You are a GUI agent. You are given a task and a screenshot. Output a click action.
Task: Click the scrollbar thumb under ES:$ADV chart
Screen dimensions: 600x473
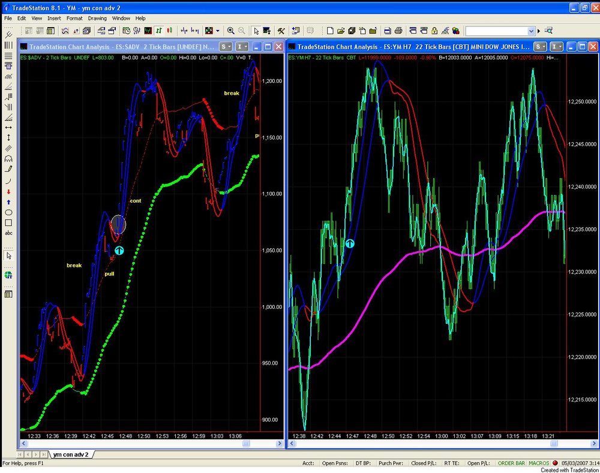coord(246,444)
